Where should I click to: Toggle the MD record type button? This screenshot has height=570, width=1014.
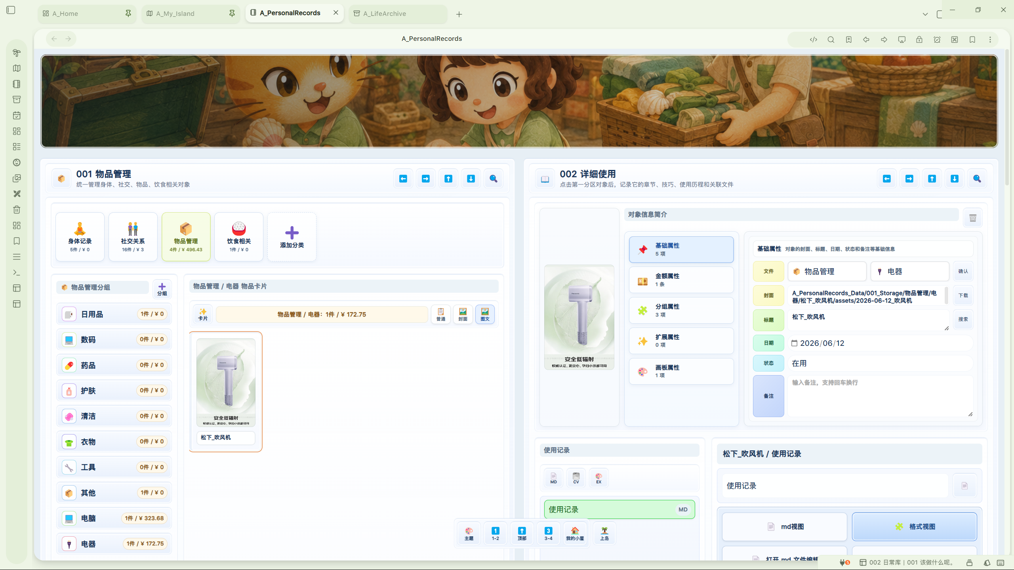[553, 478]
